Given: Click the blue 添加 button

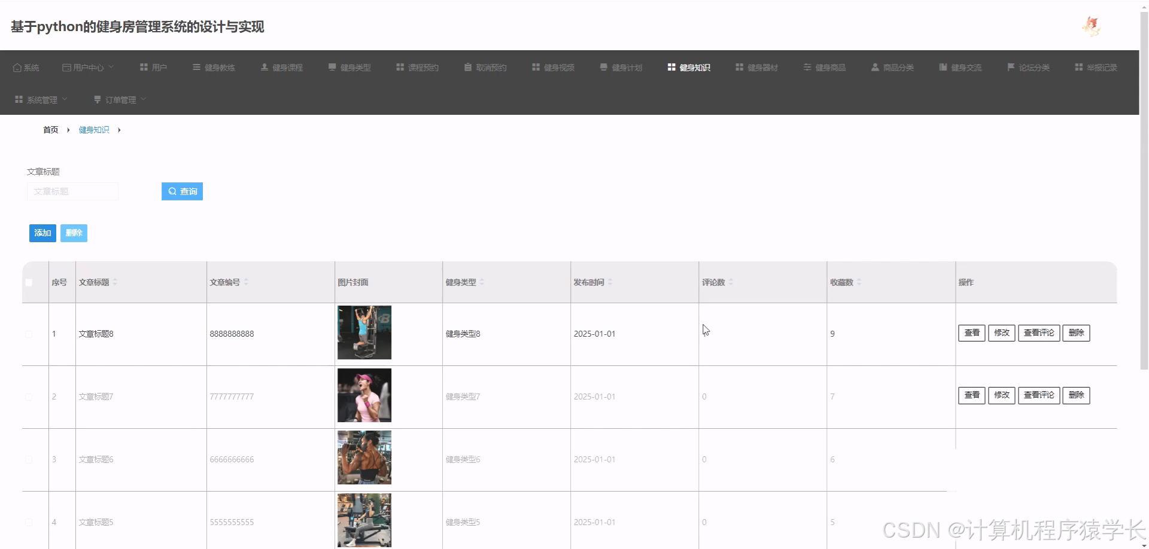Looking at the screenshot, I should [42, 233].
